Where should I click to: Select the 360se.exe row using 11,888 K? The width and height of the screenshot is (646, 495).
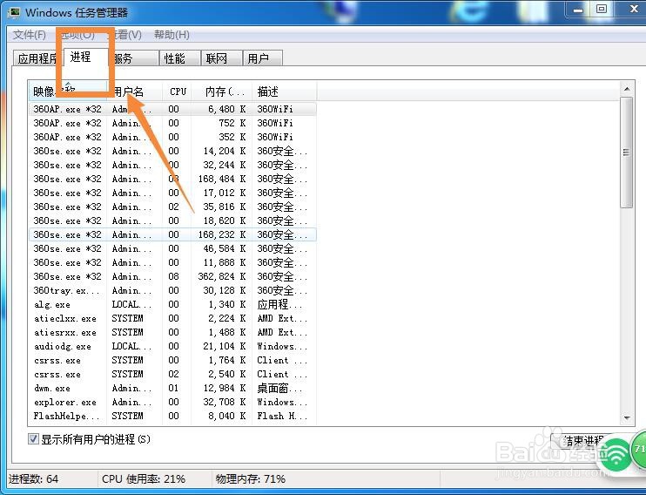(173, 263)
